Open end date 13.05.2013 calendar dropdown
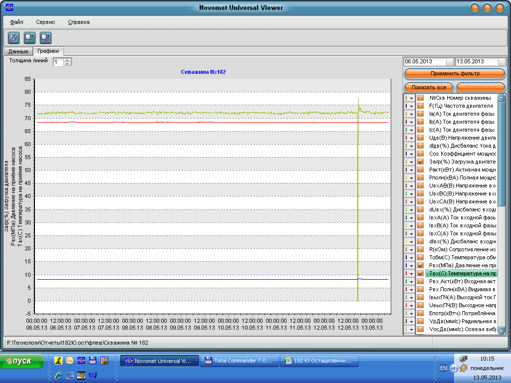 (502, 61)
